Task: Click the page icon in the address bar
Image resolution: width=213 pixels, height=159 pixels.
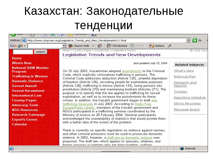Action: (x=24, y=40)
